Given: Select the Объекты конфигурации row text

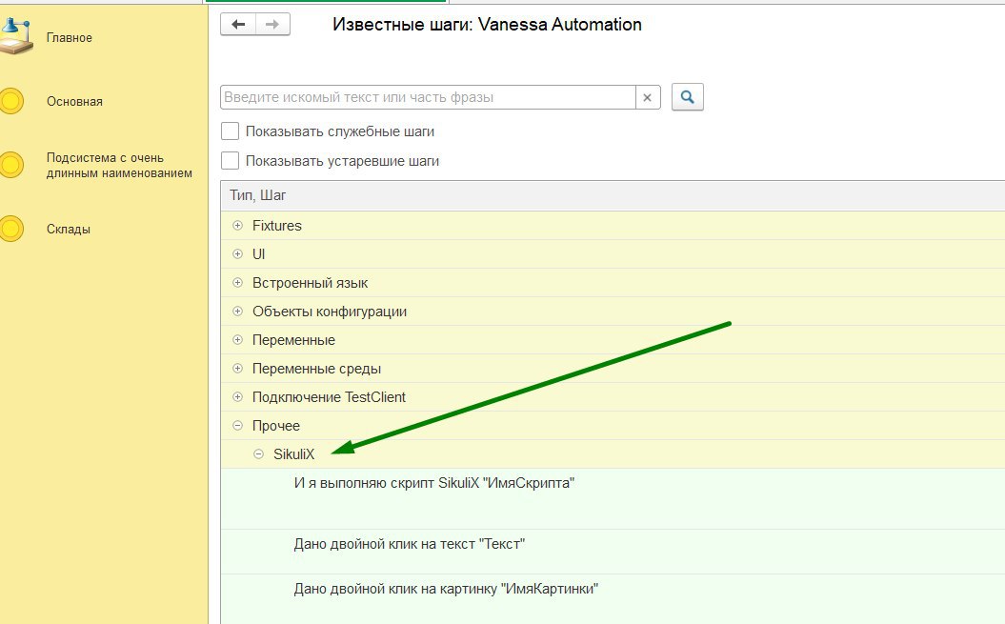Looking at the screenshot, I should [x=330, y=312].
